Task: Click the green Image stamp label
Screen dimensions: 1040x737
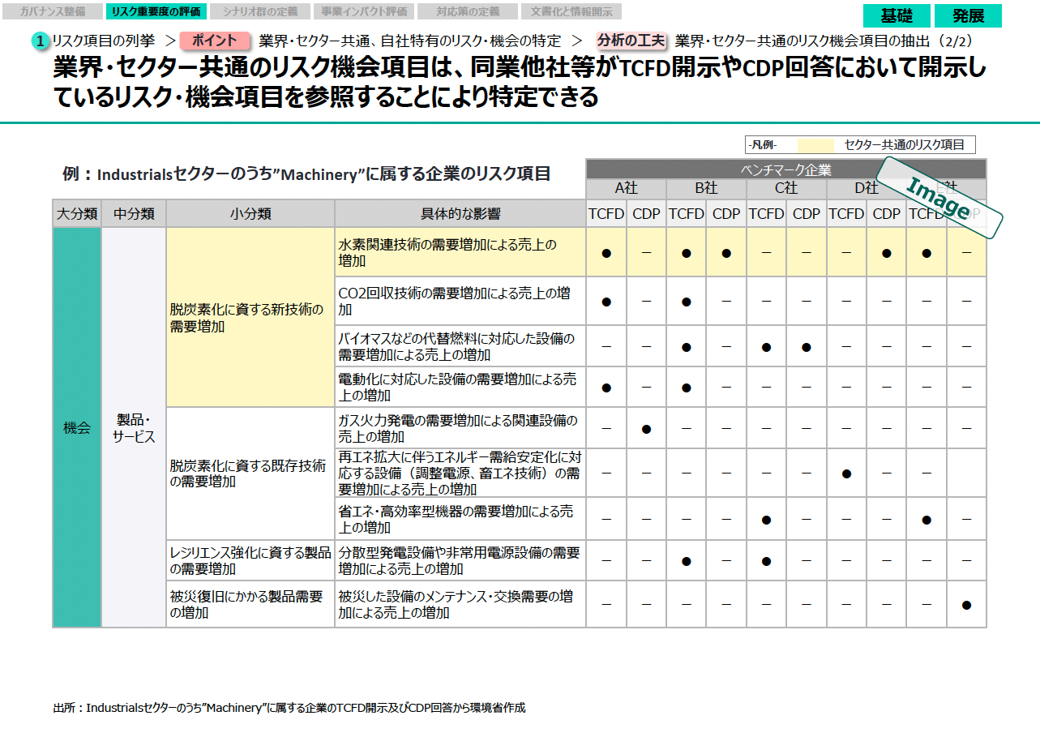Action: coord(939,197)
